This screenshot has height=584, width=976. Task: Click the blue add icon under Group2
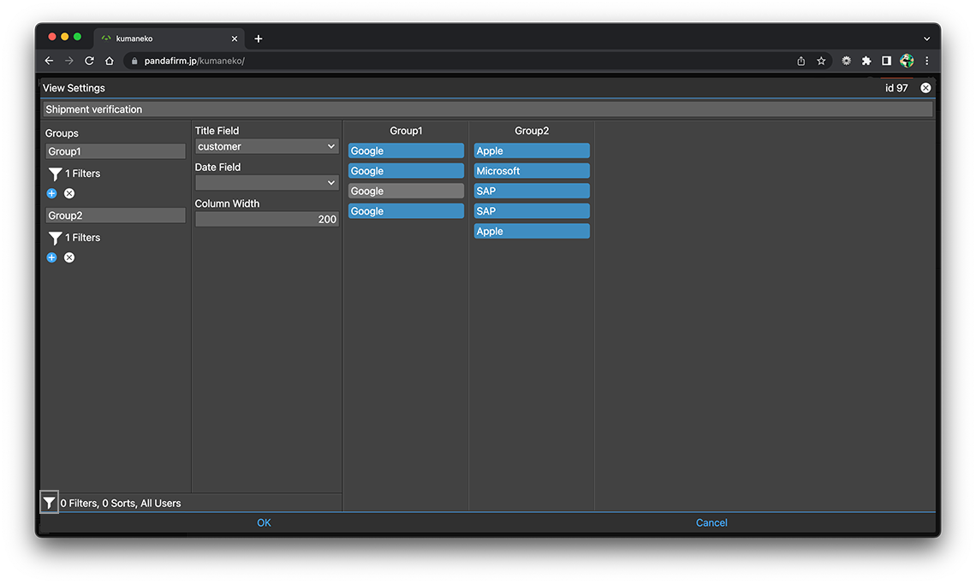(51, 257)
